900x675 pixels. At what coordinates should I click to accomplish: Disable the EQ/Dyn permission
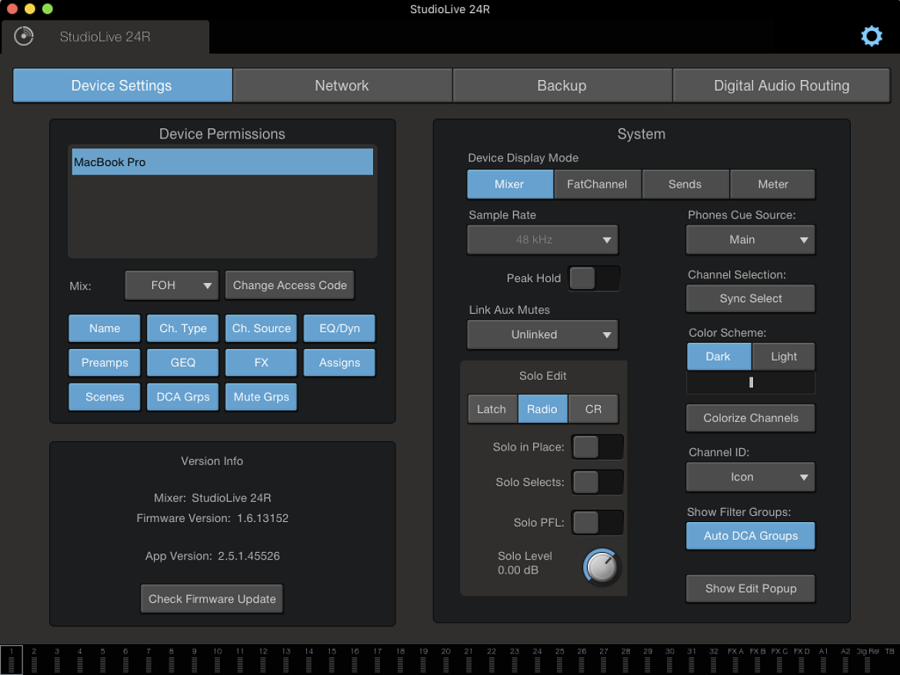[x=339, y=328]
